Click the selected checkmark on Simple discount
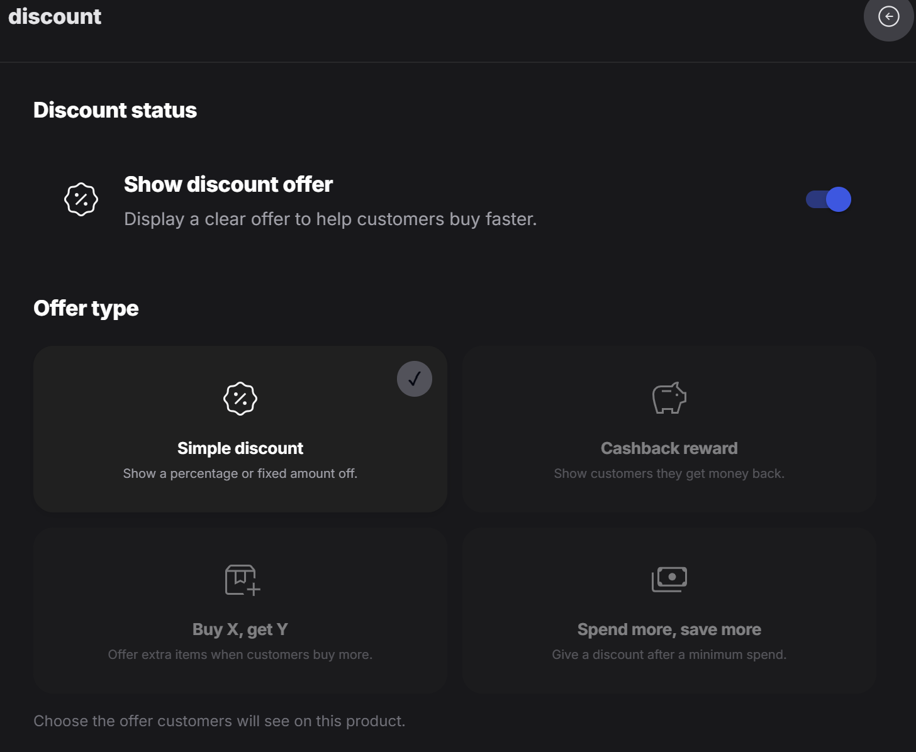Image resolution: width=916 pixels, height=752 pixels. (415, 379)
